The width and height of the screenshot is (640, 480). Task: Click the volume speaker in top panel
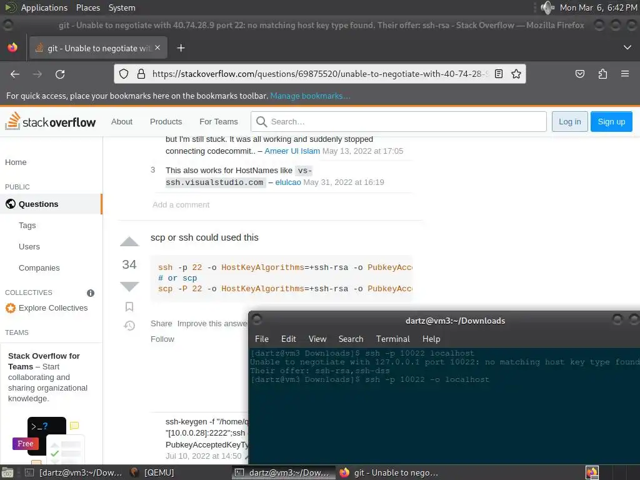547,7
